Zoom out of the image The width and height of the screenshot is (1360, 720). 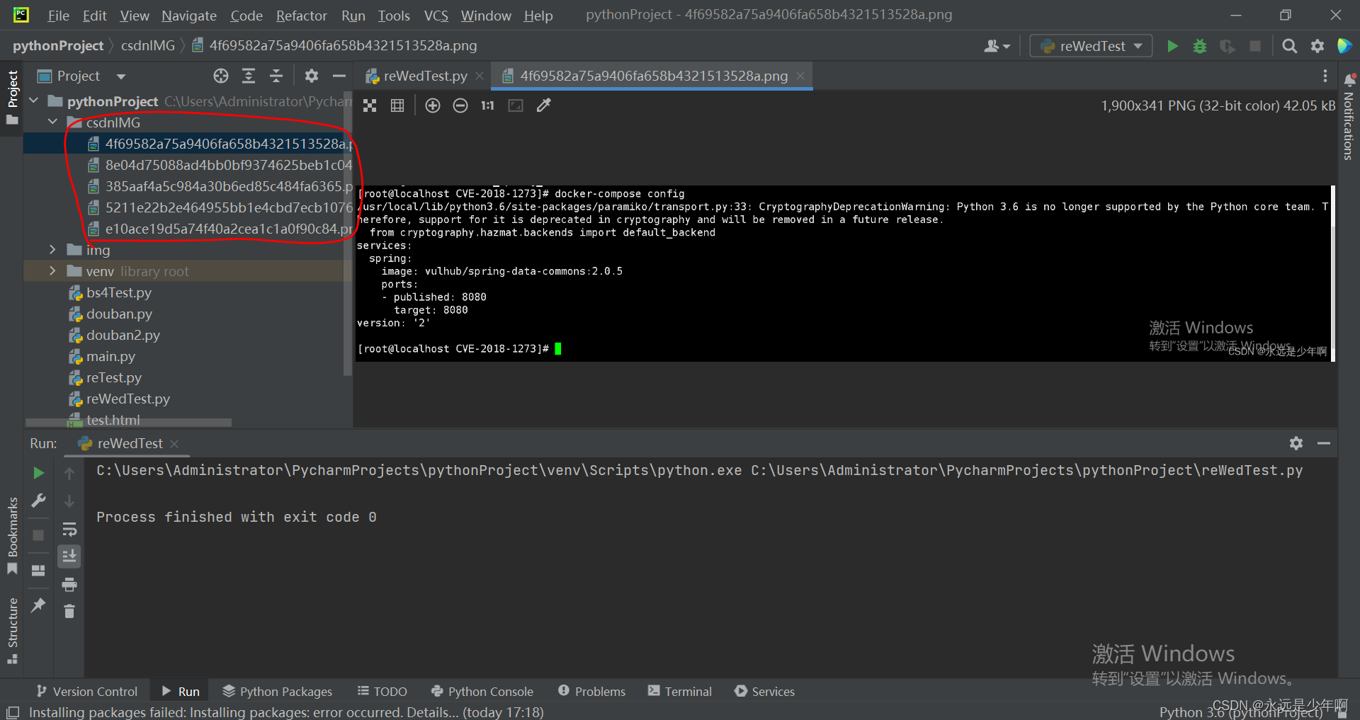(x=460, y=105)
